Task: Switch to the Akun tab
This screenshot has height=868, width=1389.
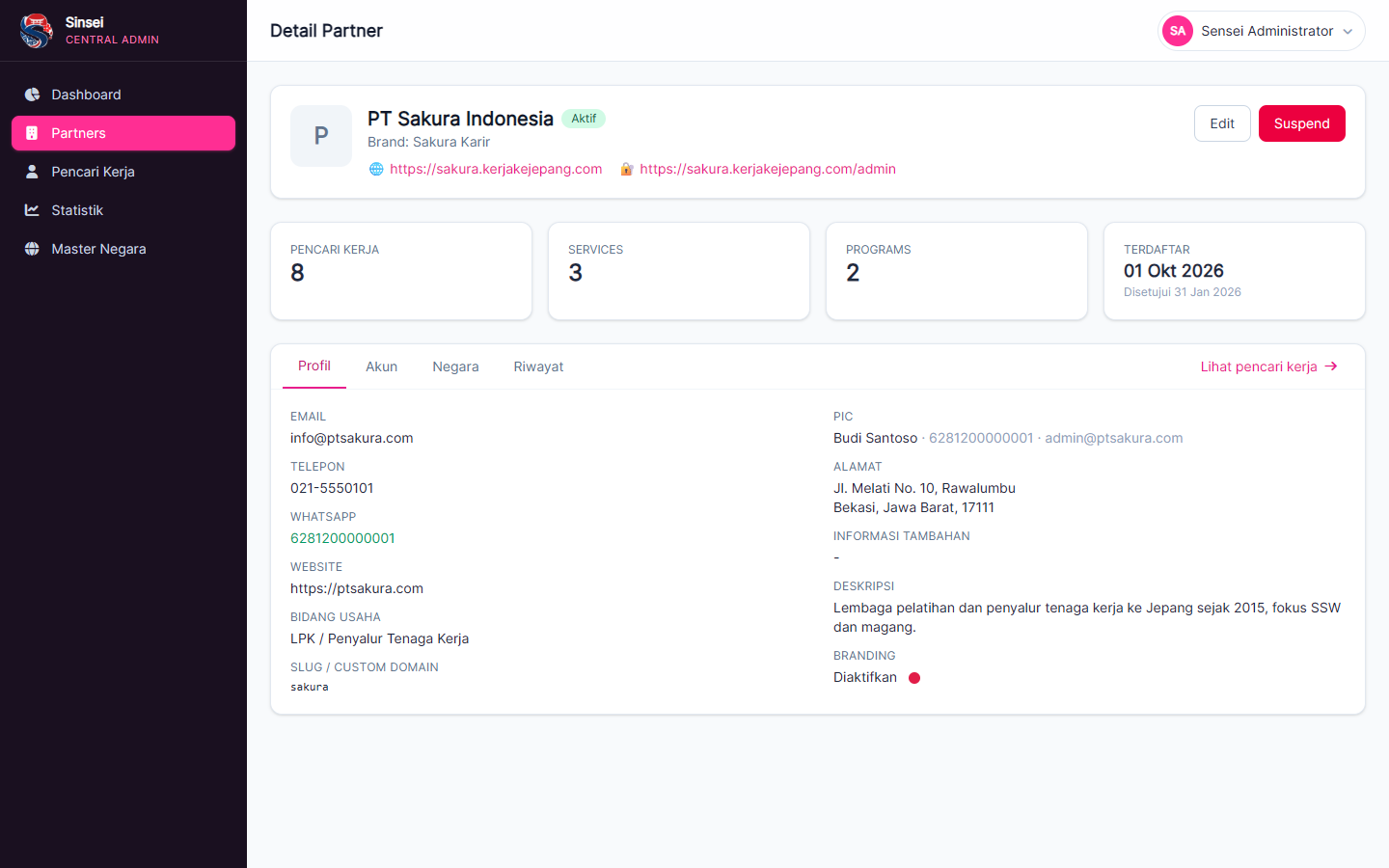Action: 381,366
